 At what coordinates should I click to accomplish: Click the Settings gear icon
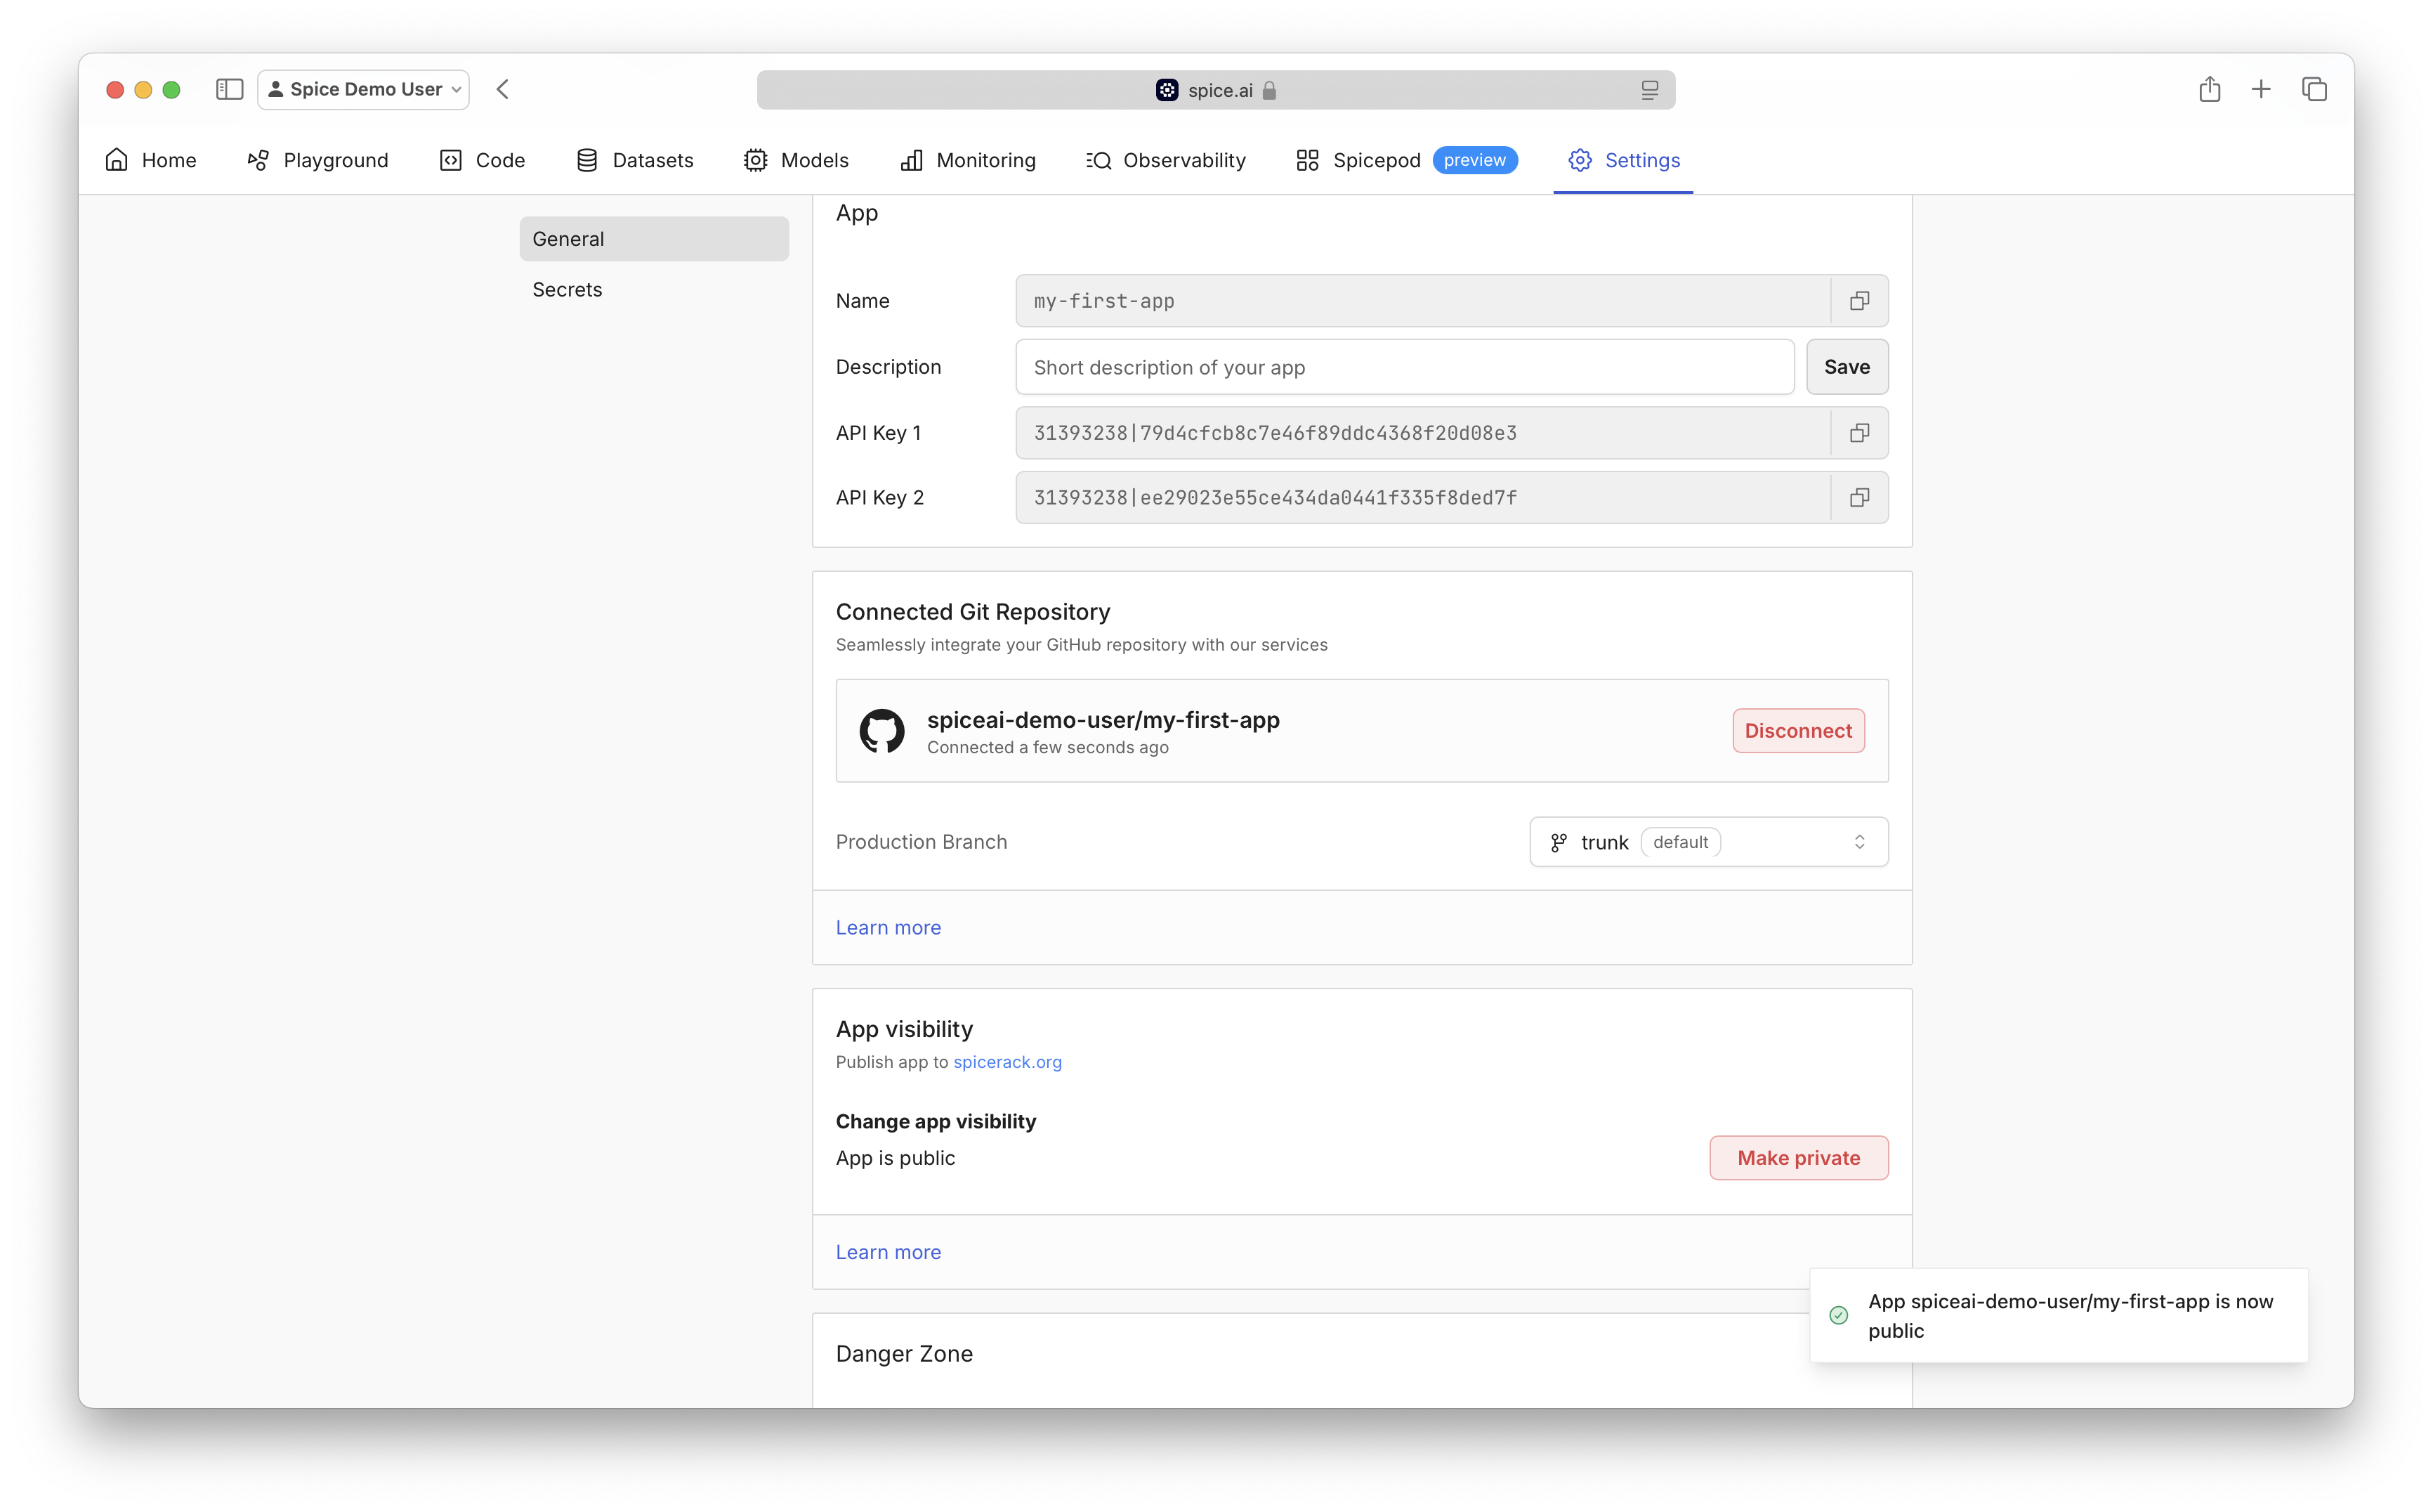coord(1580,160)
